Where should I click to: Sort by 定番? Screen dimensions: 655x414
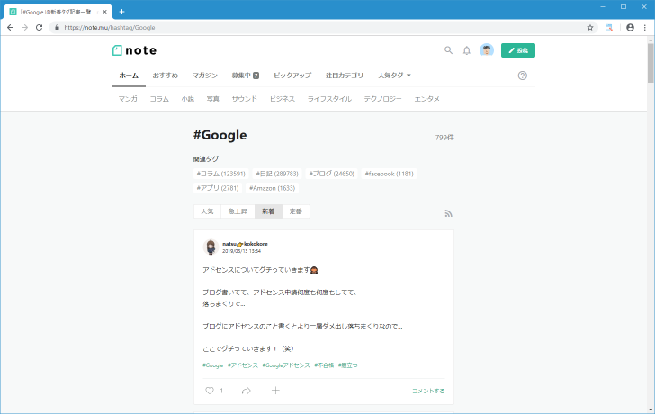click(x=296, y=211)
